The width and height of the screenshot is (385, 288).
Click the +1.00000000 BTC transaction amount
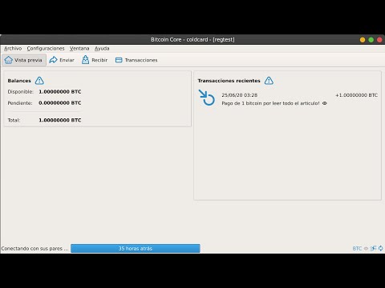point(357,95)
